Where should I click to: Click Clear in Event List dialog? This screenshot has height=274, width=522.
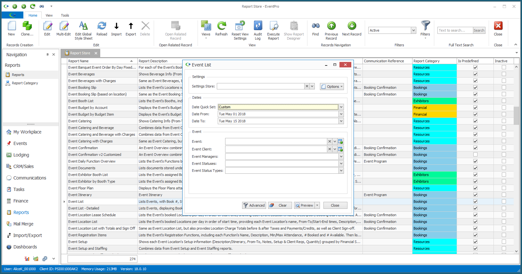click(x=280, y=205)
